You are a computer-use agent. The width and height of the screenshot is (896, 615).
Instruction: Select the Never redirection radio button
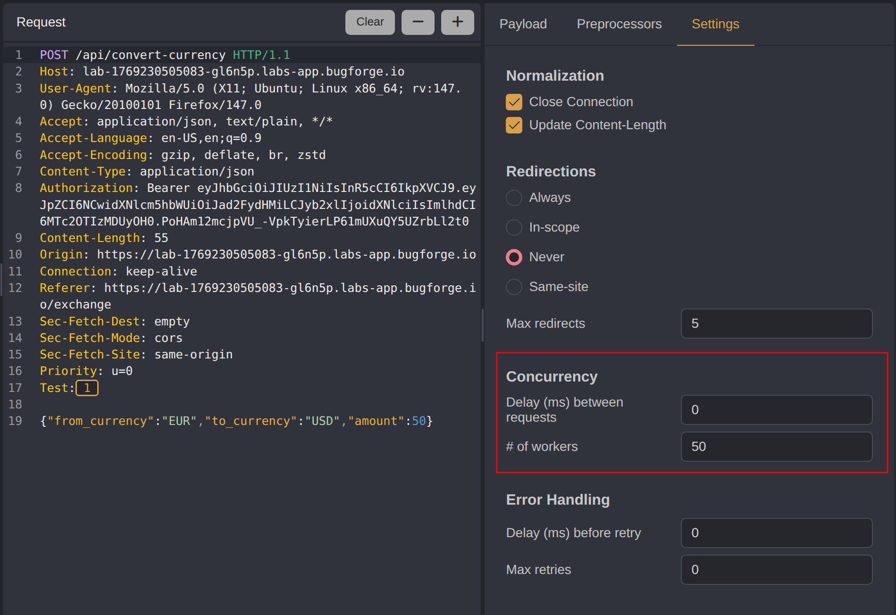[514, 257]
